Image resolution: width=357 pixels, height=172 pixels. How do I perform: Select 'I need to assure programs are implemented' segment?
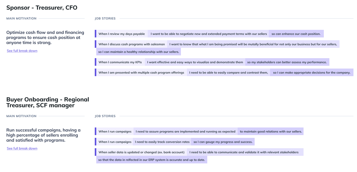click(185, 132)
